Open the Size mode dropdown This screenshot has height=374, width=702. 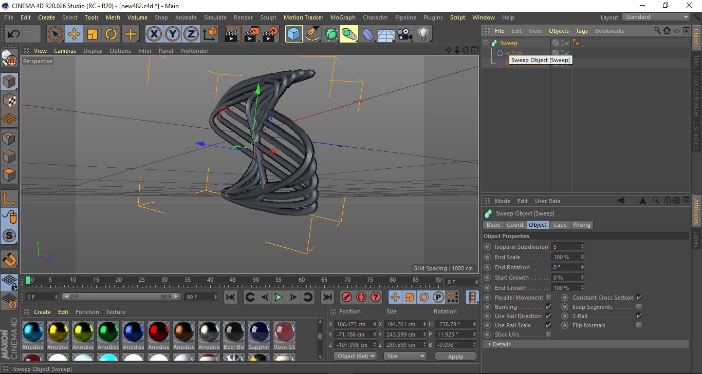(405, 356)
